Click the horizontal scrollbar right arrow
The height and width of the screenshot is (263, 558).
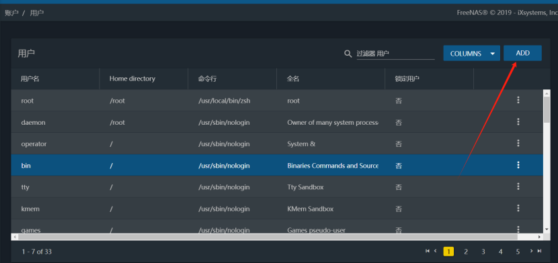[539, 237]
